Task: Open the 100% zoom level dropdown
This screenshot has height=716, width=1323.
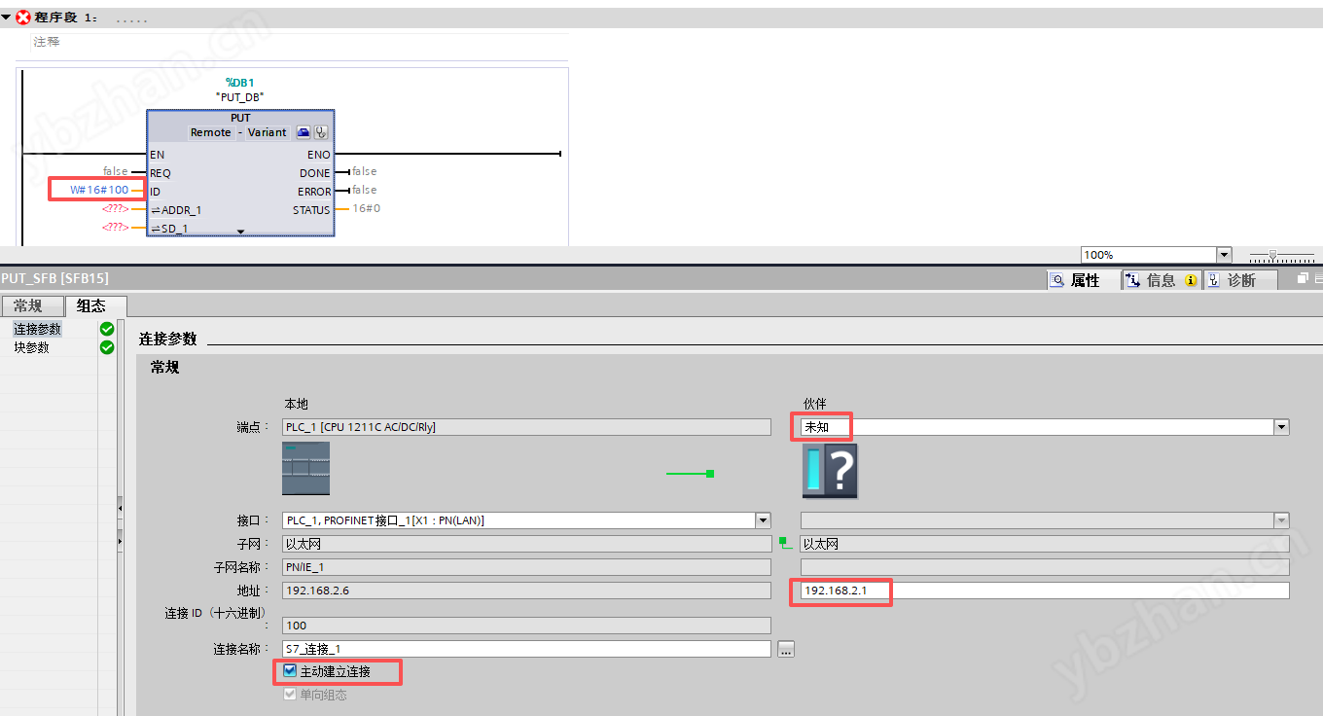Action: [1224, 255]
